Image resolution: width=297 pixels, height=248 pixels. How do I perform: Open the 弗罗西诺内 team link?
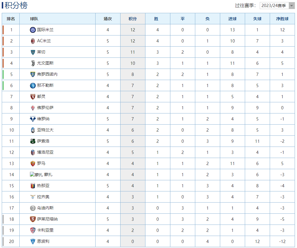pos(47,74)
